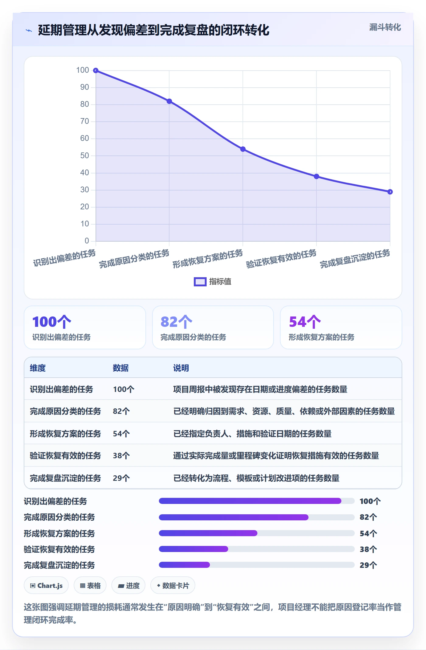Click the 数据 column header
The height and width of the screenshot is (650, 426).
coord(121,368)
